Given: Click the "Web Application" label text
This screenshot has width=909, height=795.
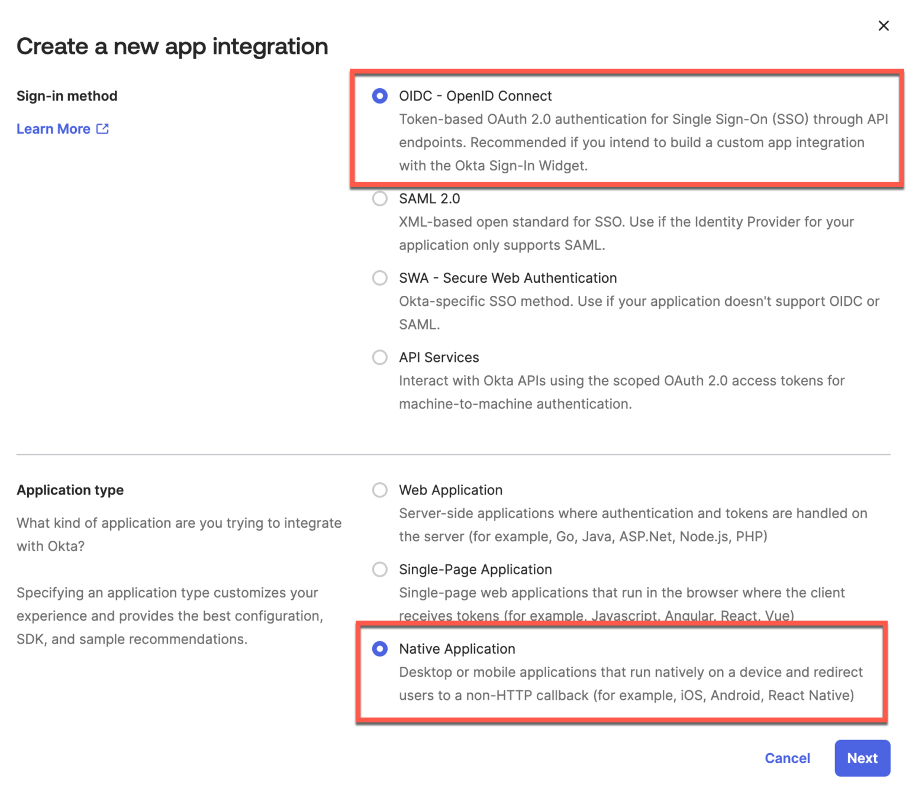Looking at the screenshot, I should point(450,490).
